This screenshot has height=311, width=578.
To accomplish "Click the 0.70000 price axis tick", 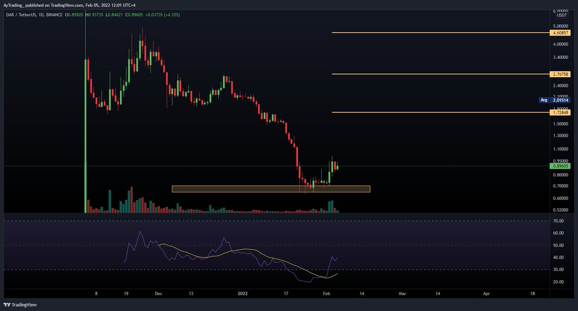I will [x=561, y=186].
